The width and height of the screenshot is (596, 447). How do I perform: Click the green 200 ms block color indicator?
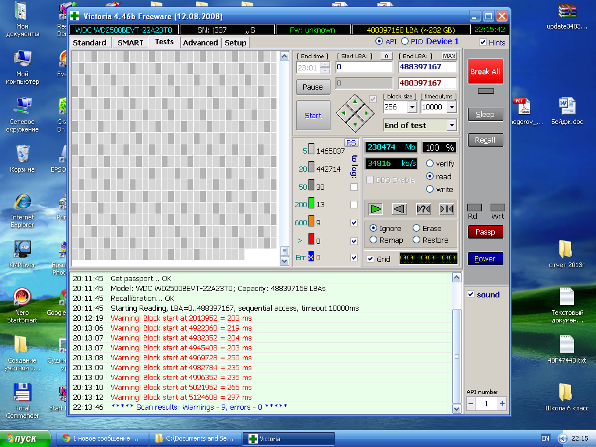311,203
